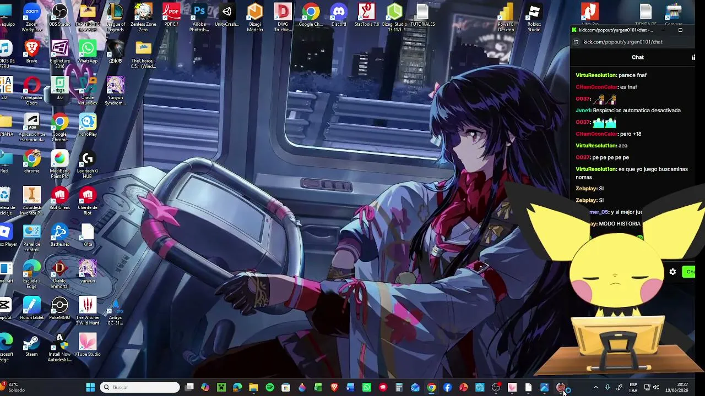Open the weather widget showing 23°C

tap(14, 387)
